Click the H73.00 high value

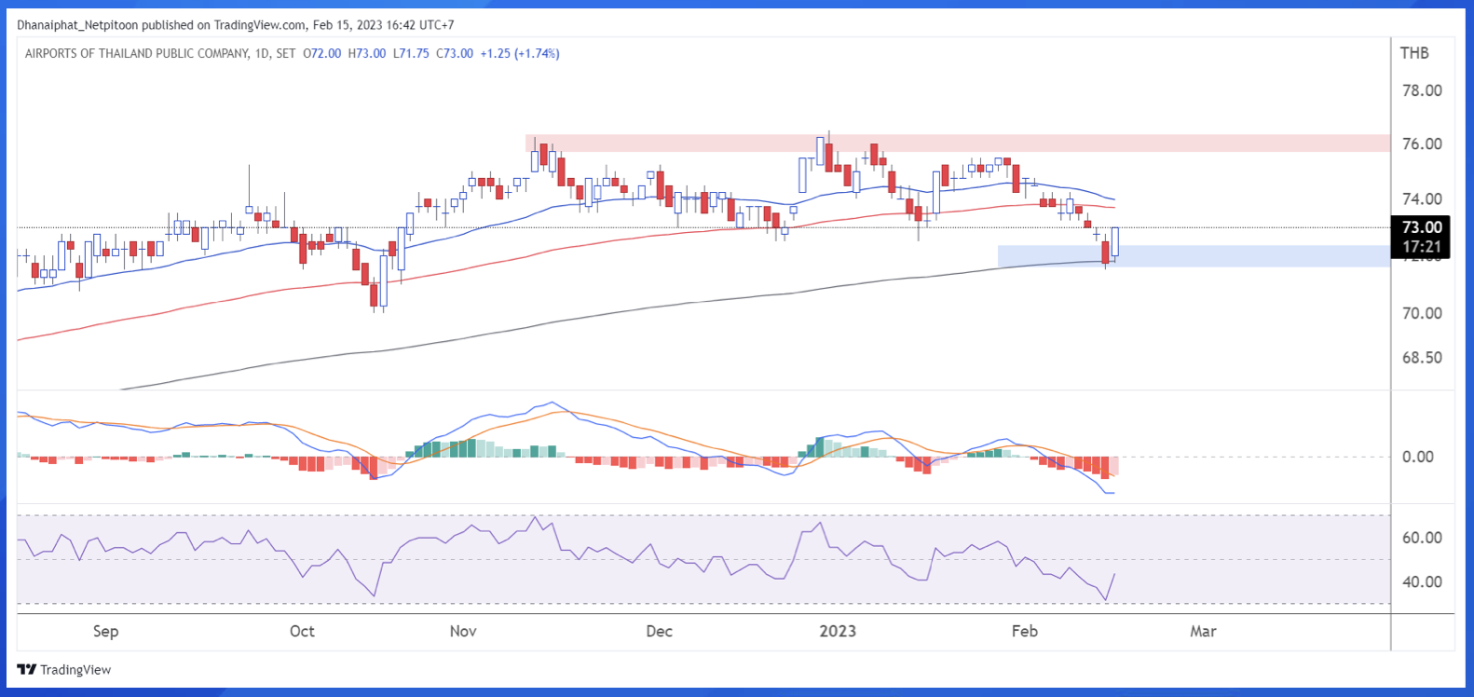pos(367,53)
